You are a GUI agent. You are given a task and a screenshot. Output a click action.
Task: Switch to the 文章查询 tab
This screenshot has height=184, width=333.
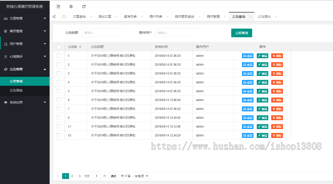point(79,17)
